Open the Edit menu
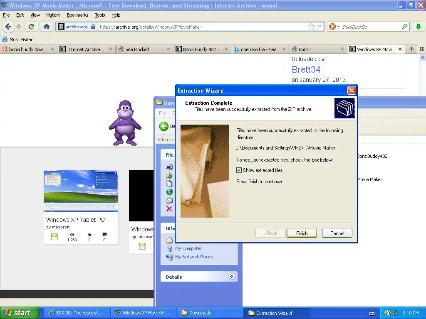Viewport: 426px width, 319px height. coord(20,15)
